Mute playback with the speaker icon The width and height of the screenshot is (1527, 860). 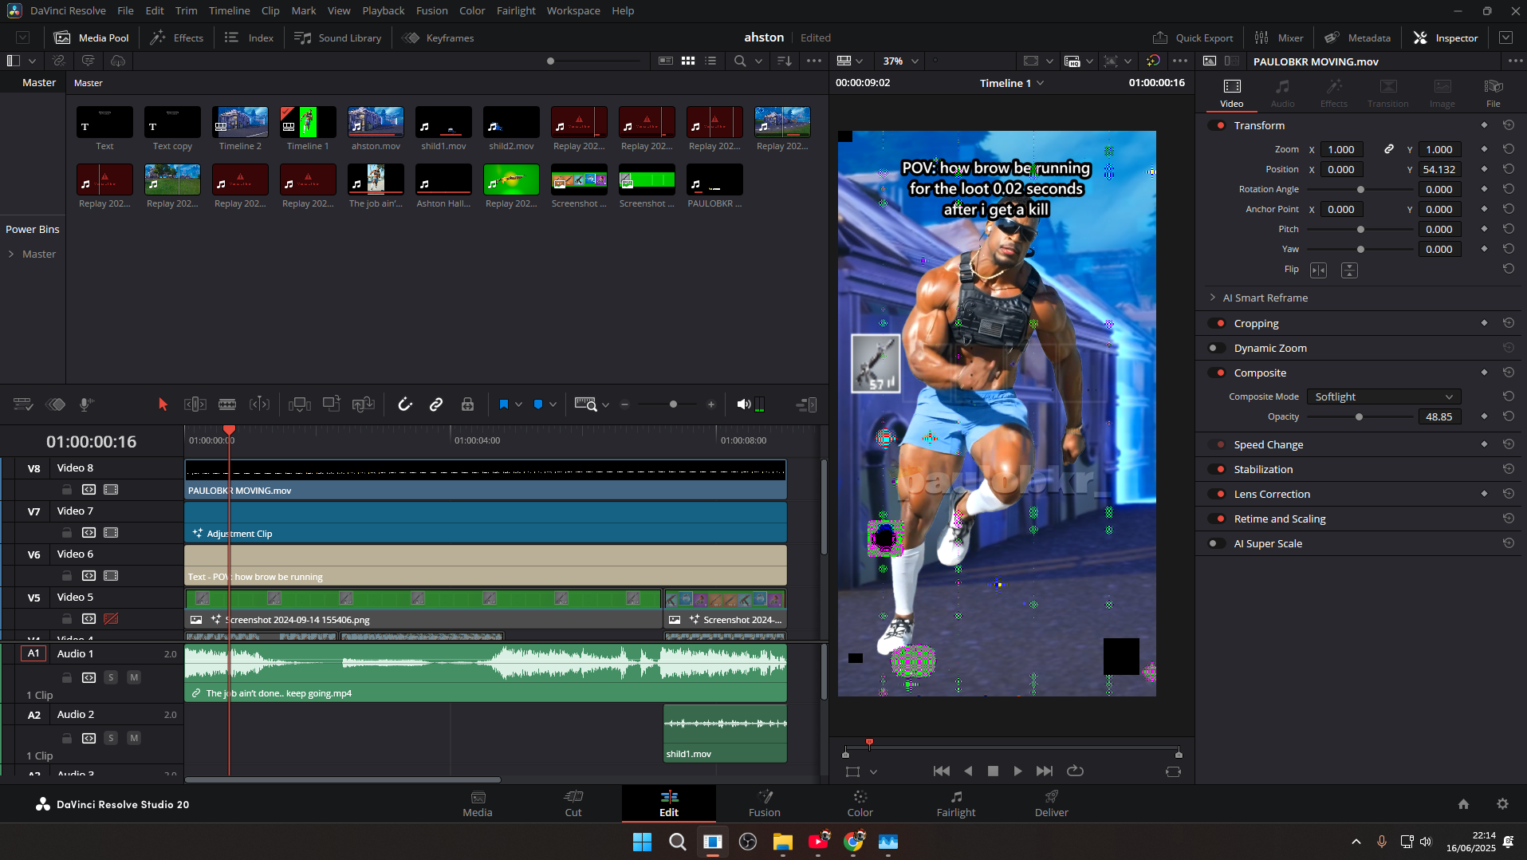(743, 404)
